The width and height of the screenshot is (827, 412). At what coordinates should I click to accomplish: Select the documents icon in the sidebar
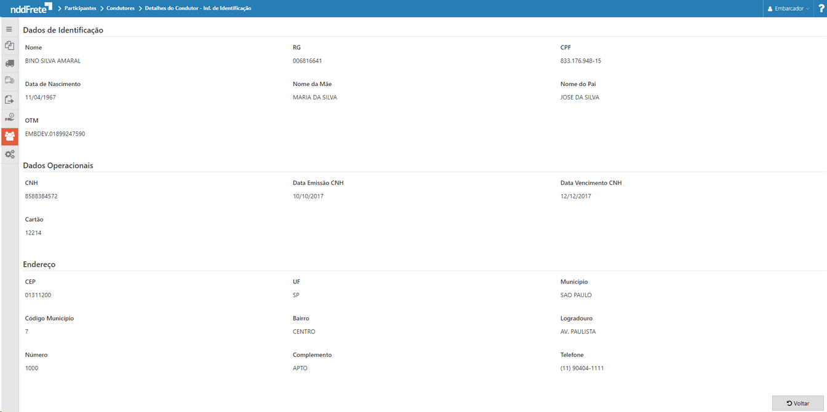(x=9, y=45)
